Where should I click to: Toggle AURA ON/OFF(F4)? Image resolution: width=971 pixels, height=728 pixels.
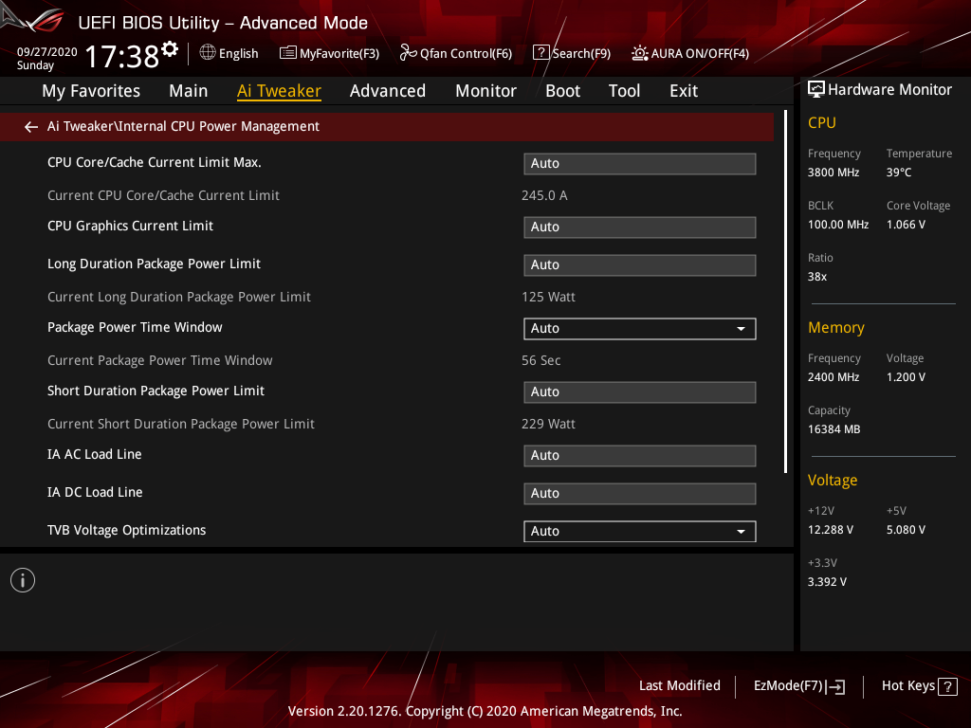click(690, 53)
